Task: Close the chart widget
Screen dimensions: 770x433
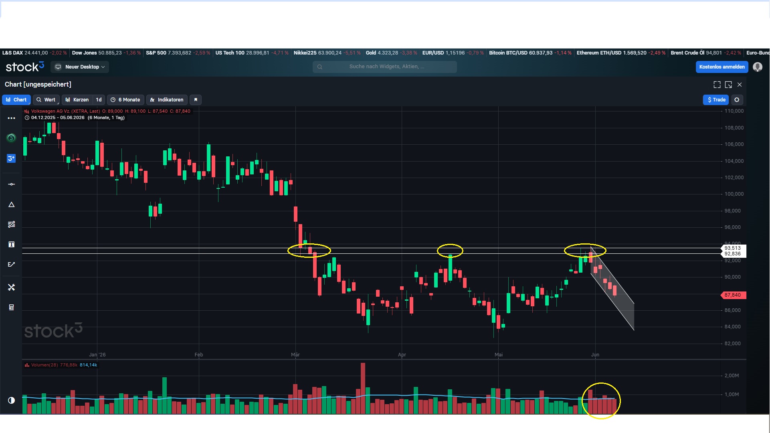Action: pyautogui.click(x=740, y=85)
